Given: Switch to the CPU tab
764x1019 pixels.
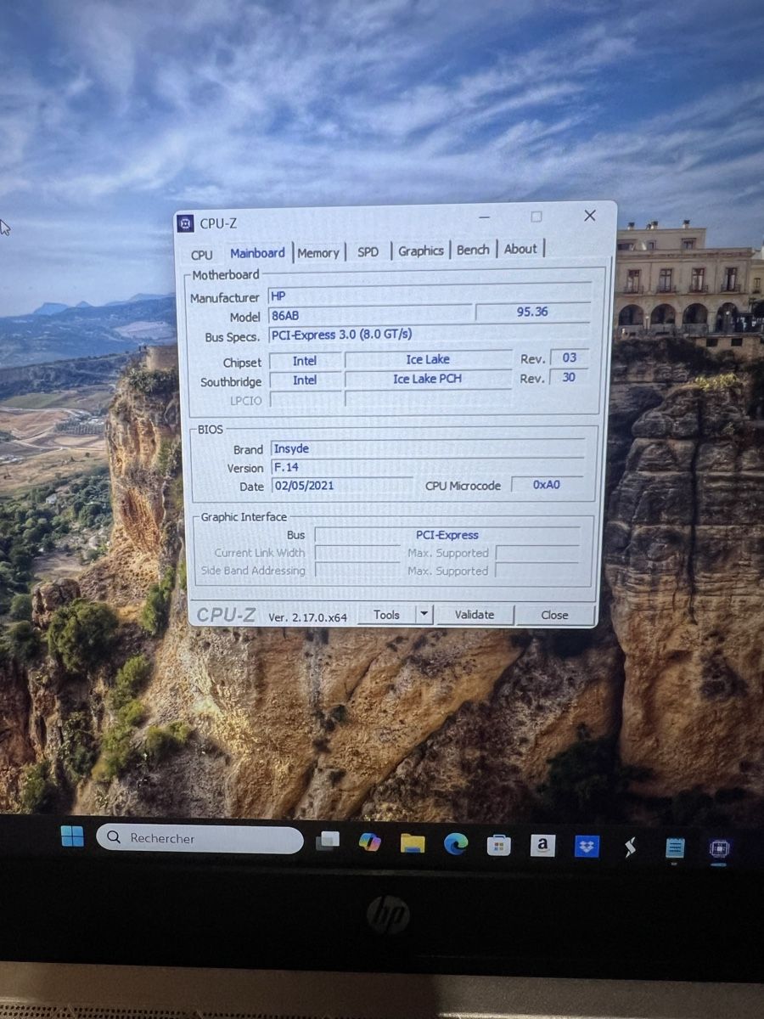Looking at the screenshot, I should [202, 254].
